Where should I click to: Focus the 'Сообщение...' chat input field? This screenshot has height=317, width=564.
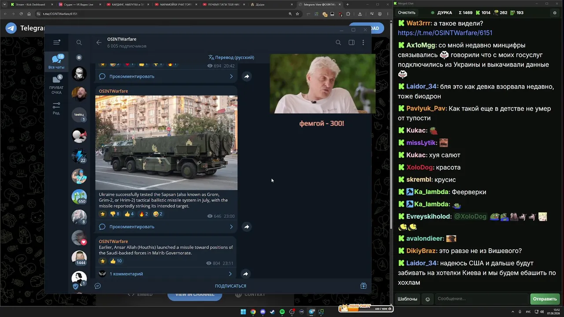[x=481, y=299]
